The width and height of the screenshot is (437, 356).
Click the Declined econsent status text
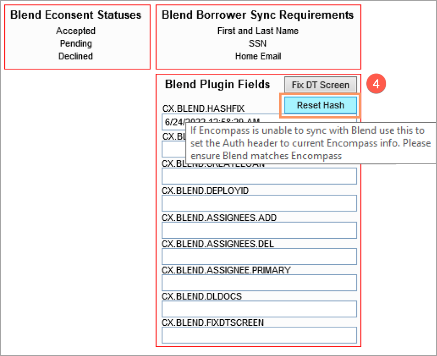(x=75, y=56)
